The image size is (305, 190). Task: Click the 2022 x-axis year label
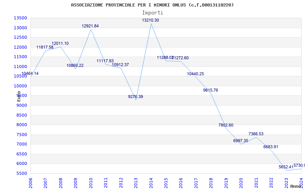pos(271,183)
